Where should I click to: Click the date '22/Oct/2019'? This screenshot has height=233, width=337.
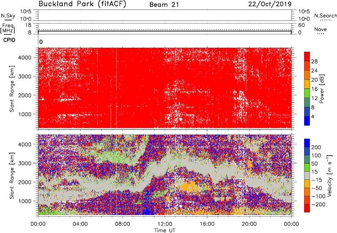(270, 4)
